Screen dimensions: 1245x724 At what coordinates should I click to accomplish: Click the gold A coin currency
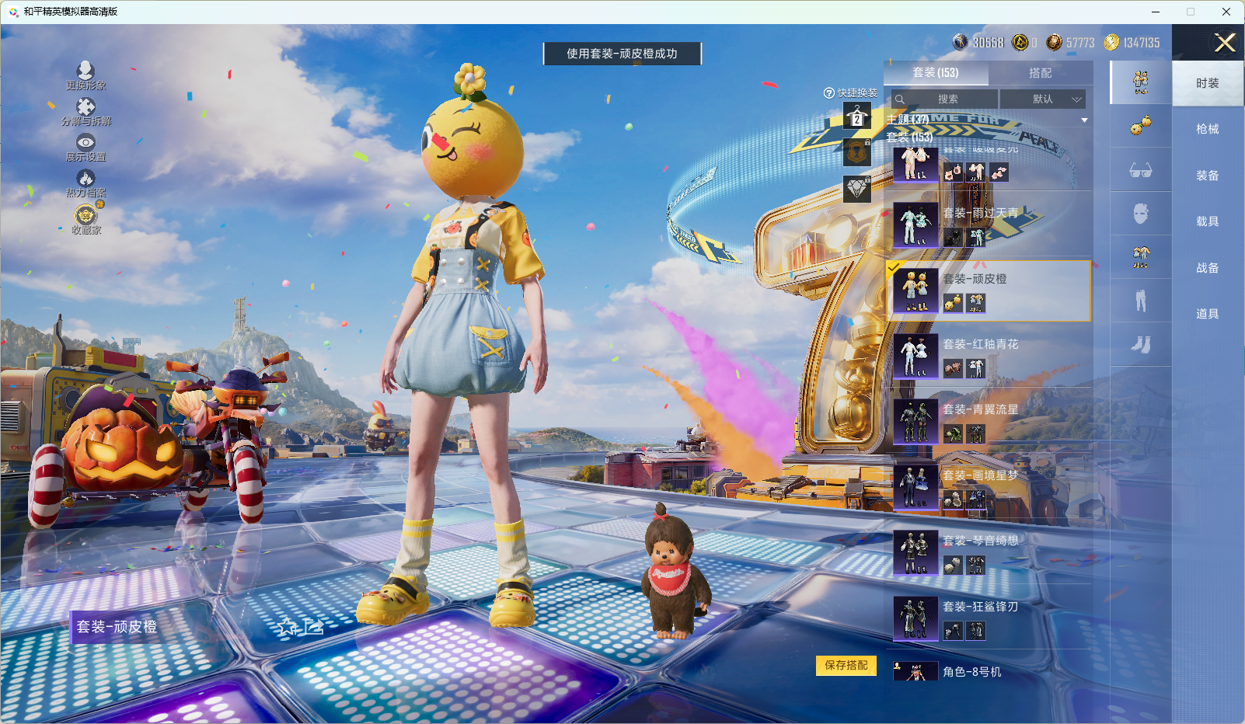(1020, 42)
